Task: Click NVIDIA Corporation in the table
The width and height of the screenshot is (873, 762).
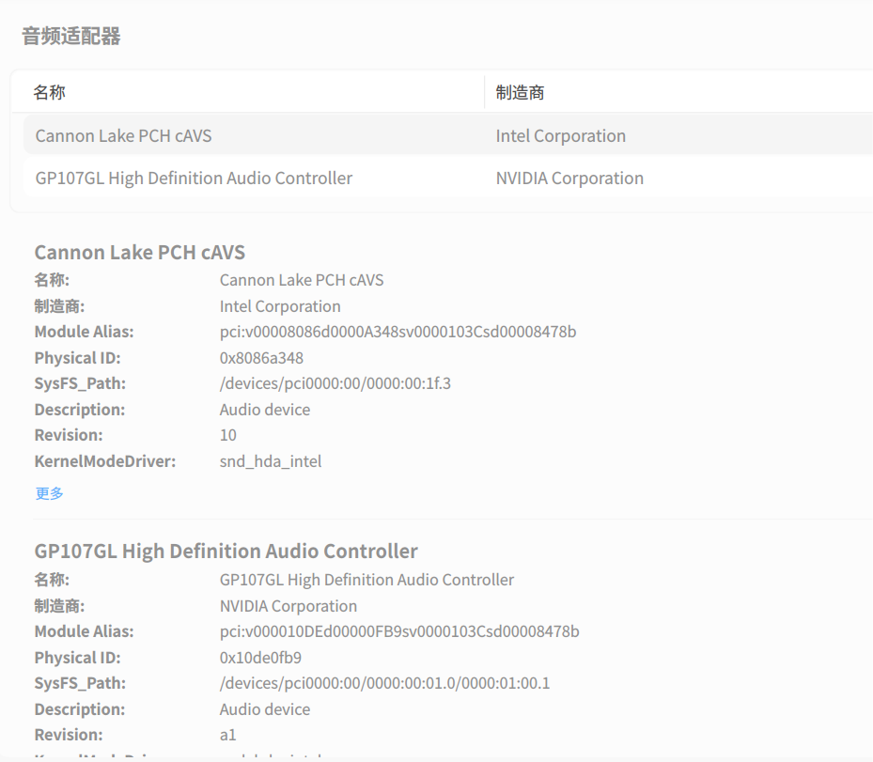Action: tap(569, 179)
